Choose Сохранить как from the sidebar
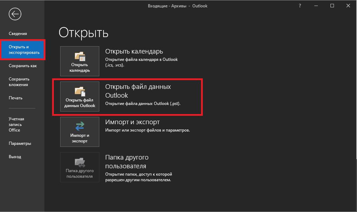The height and width of the screenshot is (212, 357). (22, 66)
